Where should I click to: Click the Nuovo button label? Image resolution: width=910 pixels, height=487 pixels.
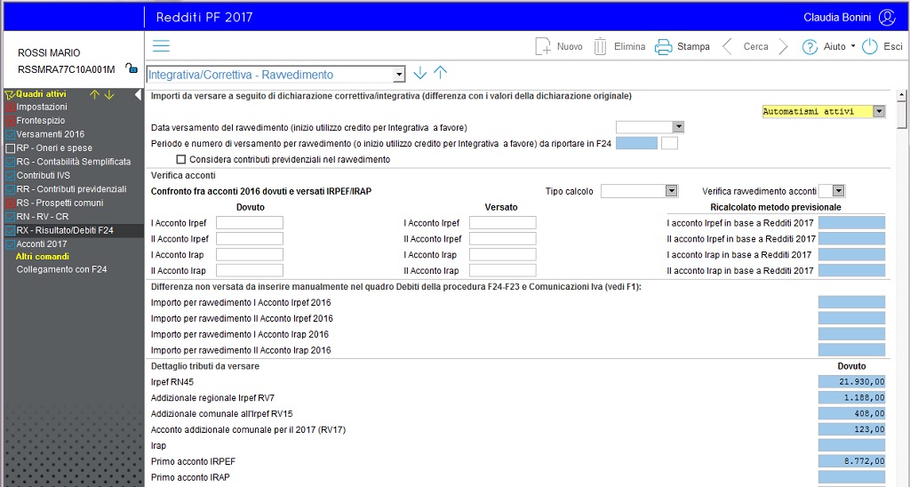pos(570,46)
